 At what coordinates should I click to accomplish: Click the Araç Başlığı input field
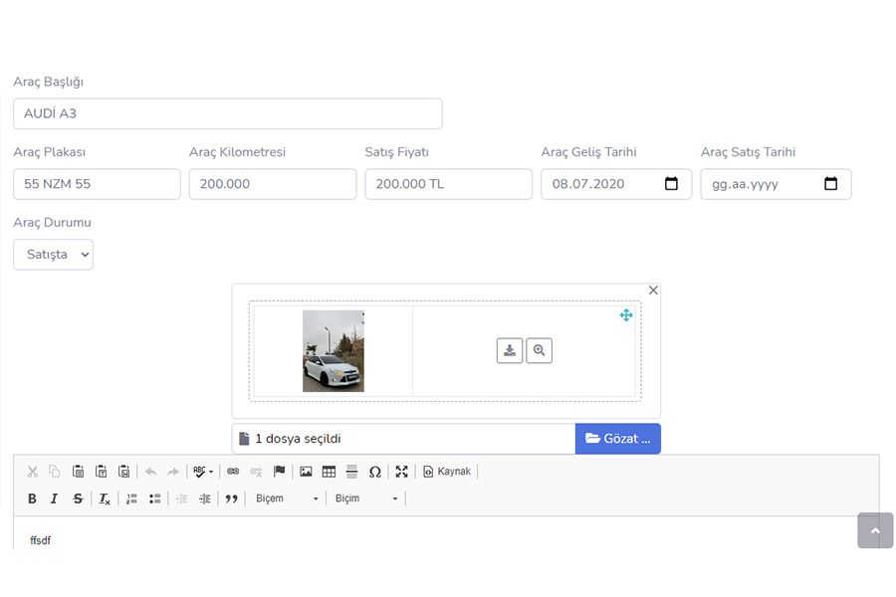click(x=227, y=113)
